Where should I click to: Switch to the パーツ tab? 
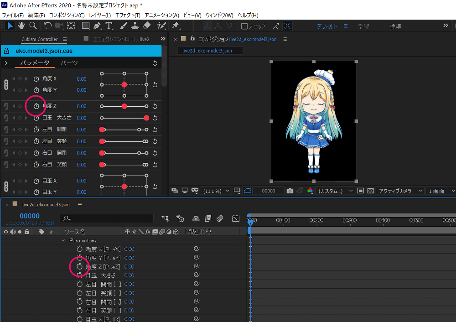(69, 63)
